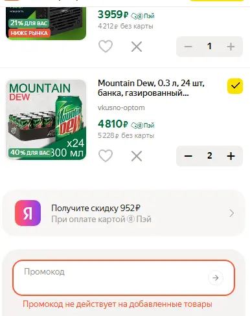Reduce Mountain Dew quantity with the minus button
Image resolution: width=250 pixels, height=316 pixels.
coord(188,156)
